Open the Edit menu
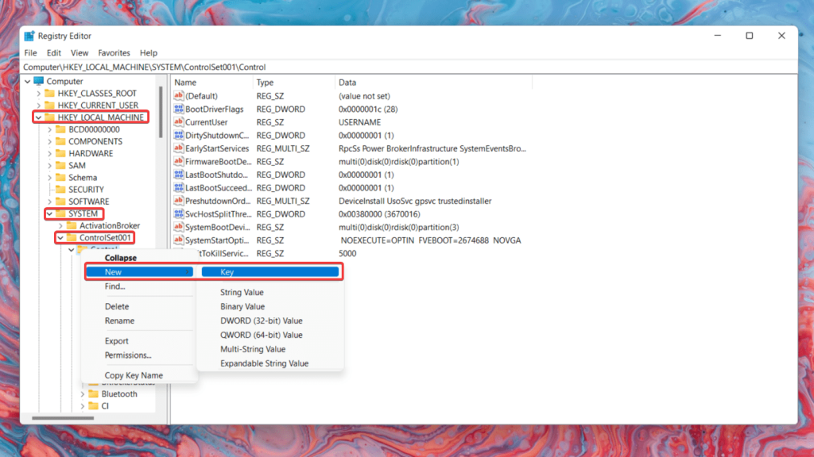Viewport: 814px width, 457px height. coord(53,52)
